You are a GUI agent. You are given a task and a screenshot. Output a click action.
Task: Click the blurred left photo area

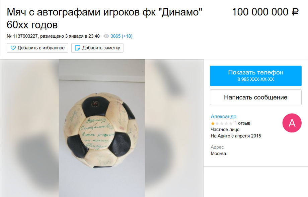pos(29,128)
